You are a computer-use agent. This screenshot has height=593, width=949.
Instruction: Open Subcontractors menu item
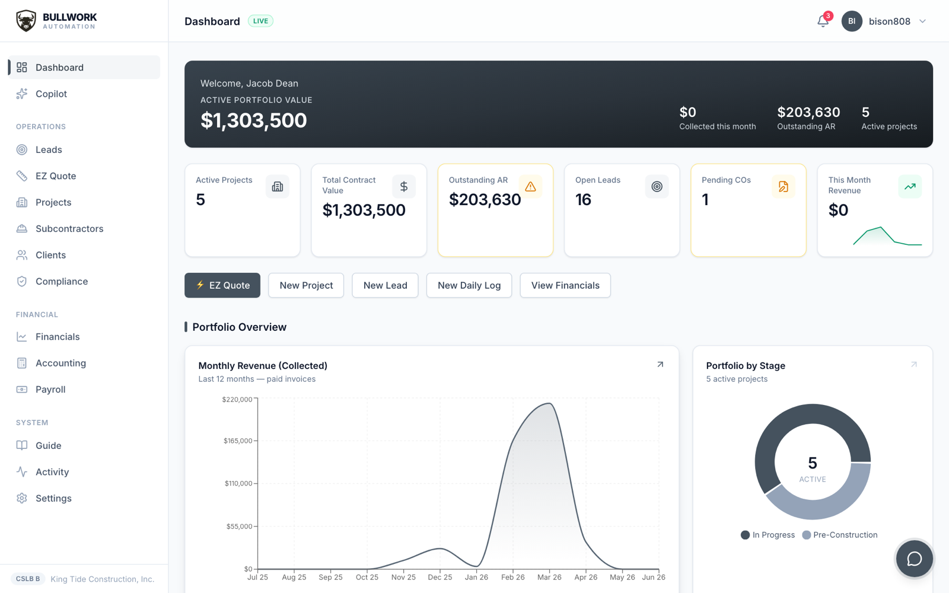(x=84, y=229)
